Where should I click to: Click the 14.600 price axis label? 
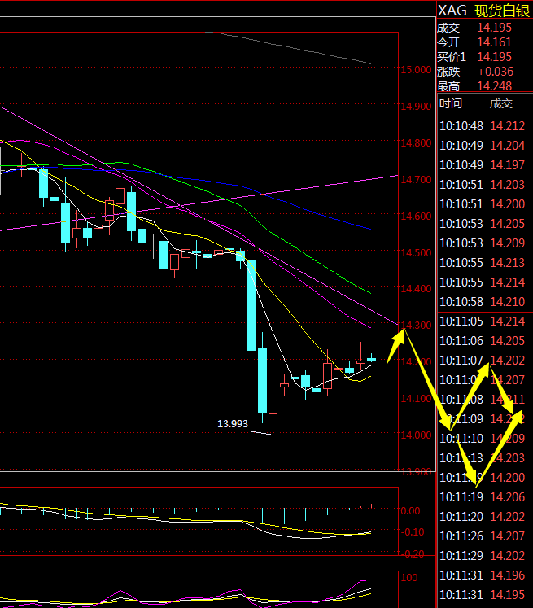coord(416,216)
